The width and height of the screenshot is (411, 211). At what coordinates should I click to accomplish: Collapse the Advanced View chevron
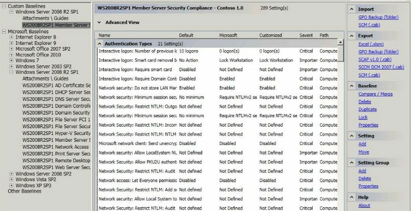click(99, 22)
